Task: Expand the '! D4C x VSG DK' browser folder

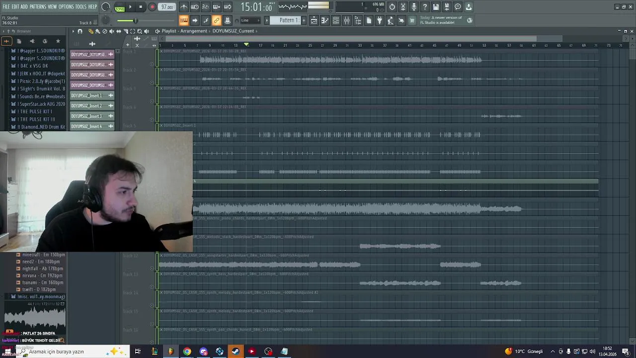Action: click(33, 66)
